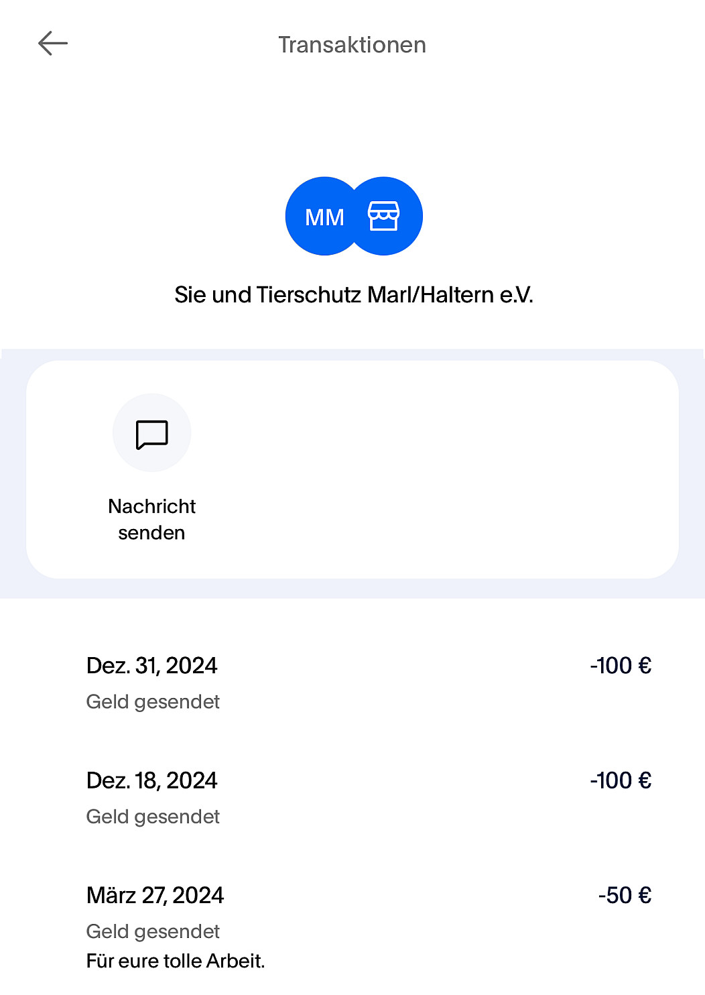Click the -100 € amount for Dez. 18

[x=621, y=780]
